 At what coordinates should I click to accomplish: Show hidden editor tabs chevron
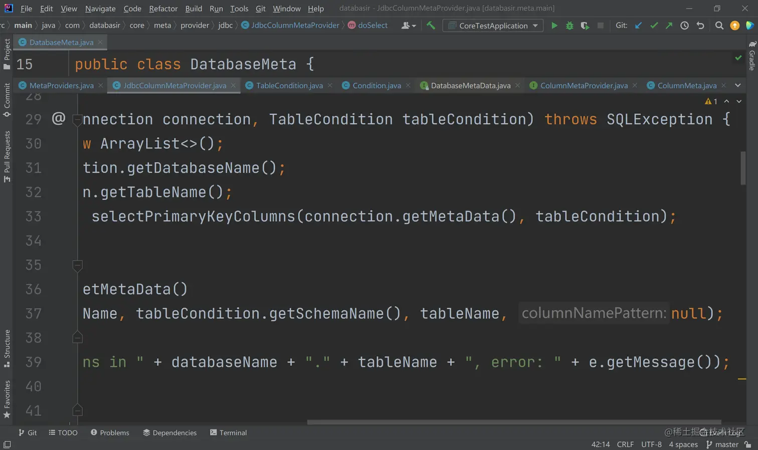(x=738, y=85)
